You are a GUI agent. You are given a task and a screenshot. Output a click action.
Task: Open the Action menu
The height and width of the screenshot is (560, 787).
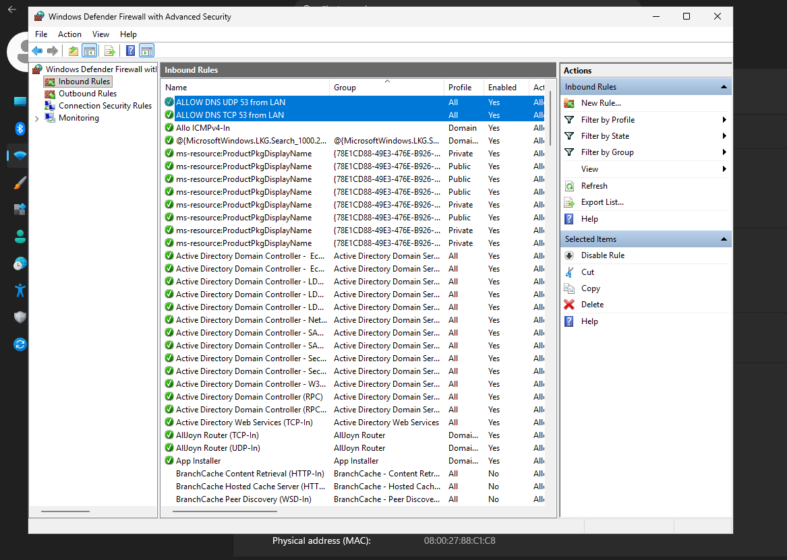pos(69,34)
